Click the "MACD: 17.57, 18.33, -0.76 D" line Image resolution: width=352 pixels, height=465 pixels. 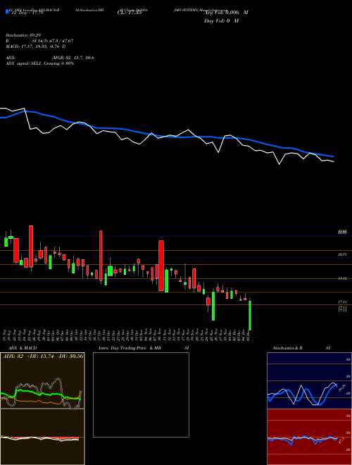pyautogui.click(x=36, y=46)
